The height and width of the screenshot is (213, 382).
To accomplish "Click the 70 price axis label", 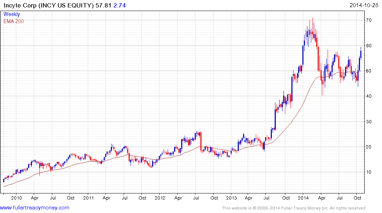I will [368, 20].
